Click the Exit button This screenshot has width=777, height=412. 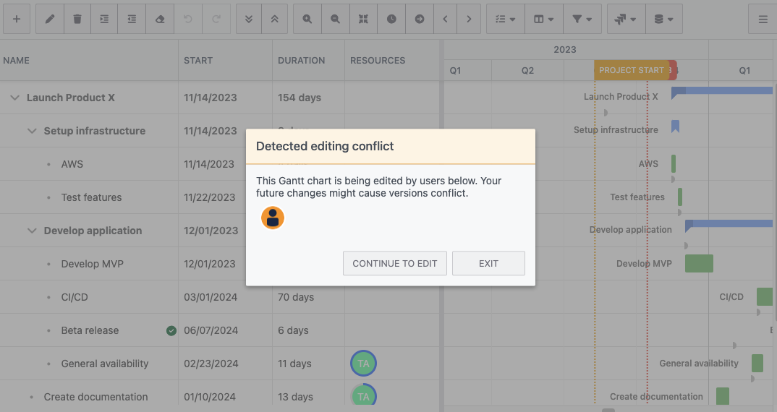click(x=488, y=264)
